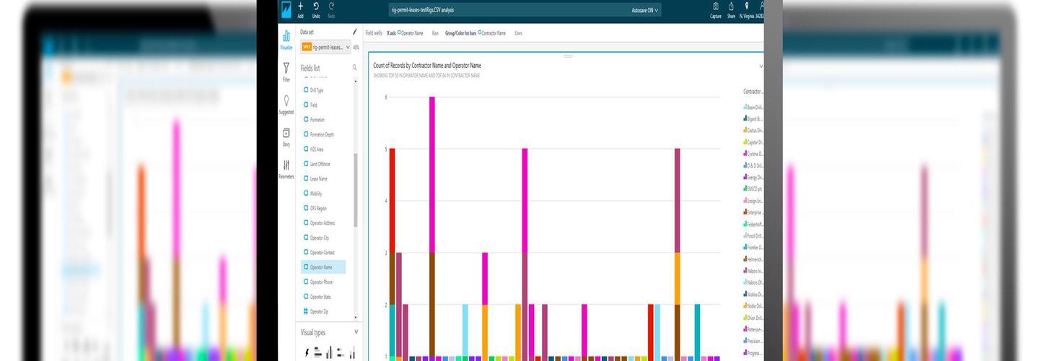Select Operator Name in fields list
The height and width of the screenshot is (361, 1039).
pyautogui.click(x=322, y=267)
